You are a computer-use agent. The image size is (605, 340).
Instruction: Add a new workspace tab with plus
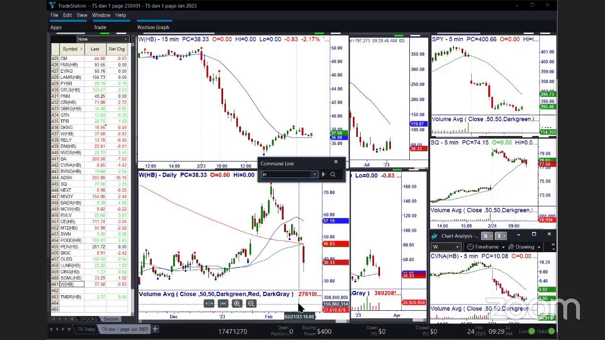[155, 329]
